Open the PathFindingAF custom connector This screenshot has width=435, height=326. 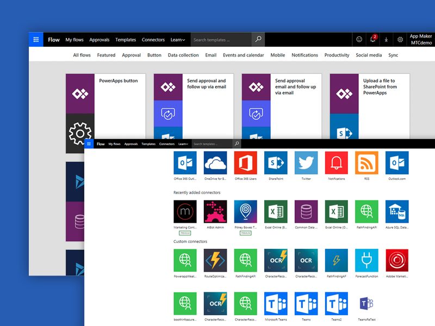(336, 260)
